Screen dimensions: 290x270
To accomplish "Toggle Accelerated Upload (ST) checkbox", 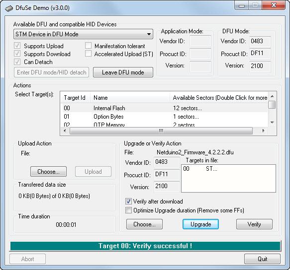I will click(x=88, y=54).
